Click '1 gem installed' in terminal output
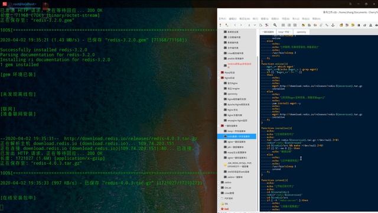Image resolution: width=378 pixels, height=213 pixels. pyautogui.click(x=19, y=64)
